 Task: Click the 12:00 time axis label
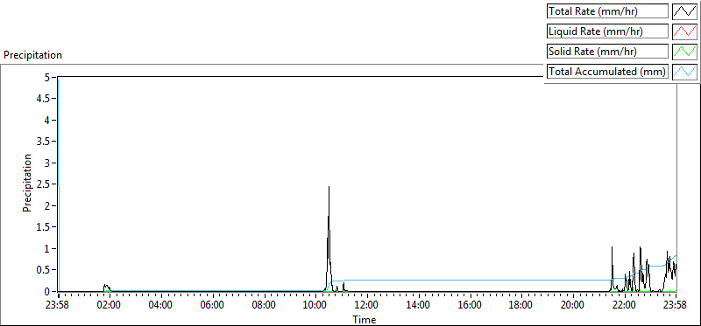(x=367, y=306)
